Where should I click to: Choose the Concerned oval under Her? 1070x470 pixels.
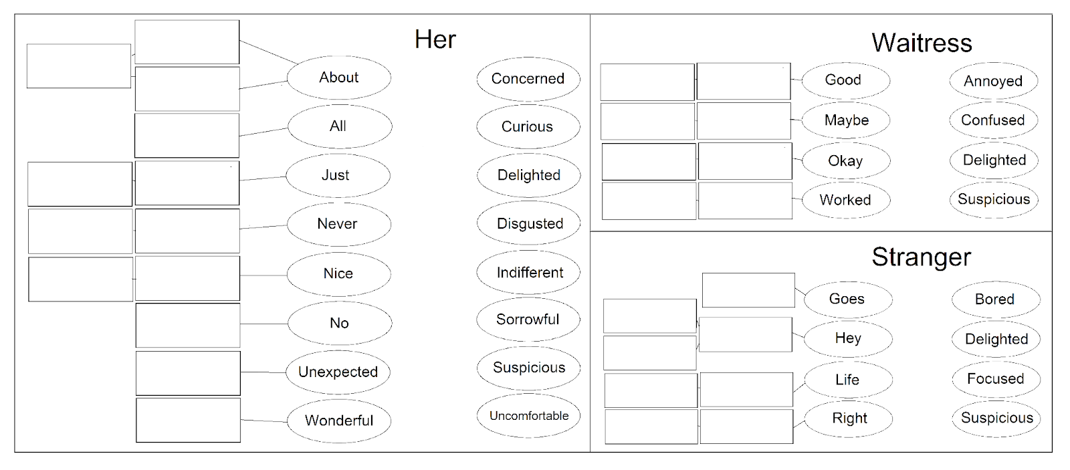click(x=528, y=79)
